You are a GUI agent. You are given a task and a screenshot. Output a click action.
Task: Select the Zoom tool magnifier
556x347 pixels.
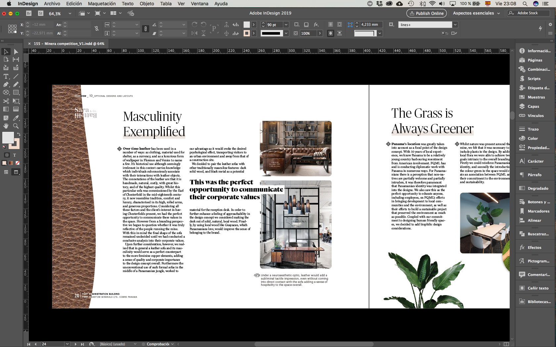click(16, 126)
